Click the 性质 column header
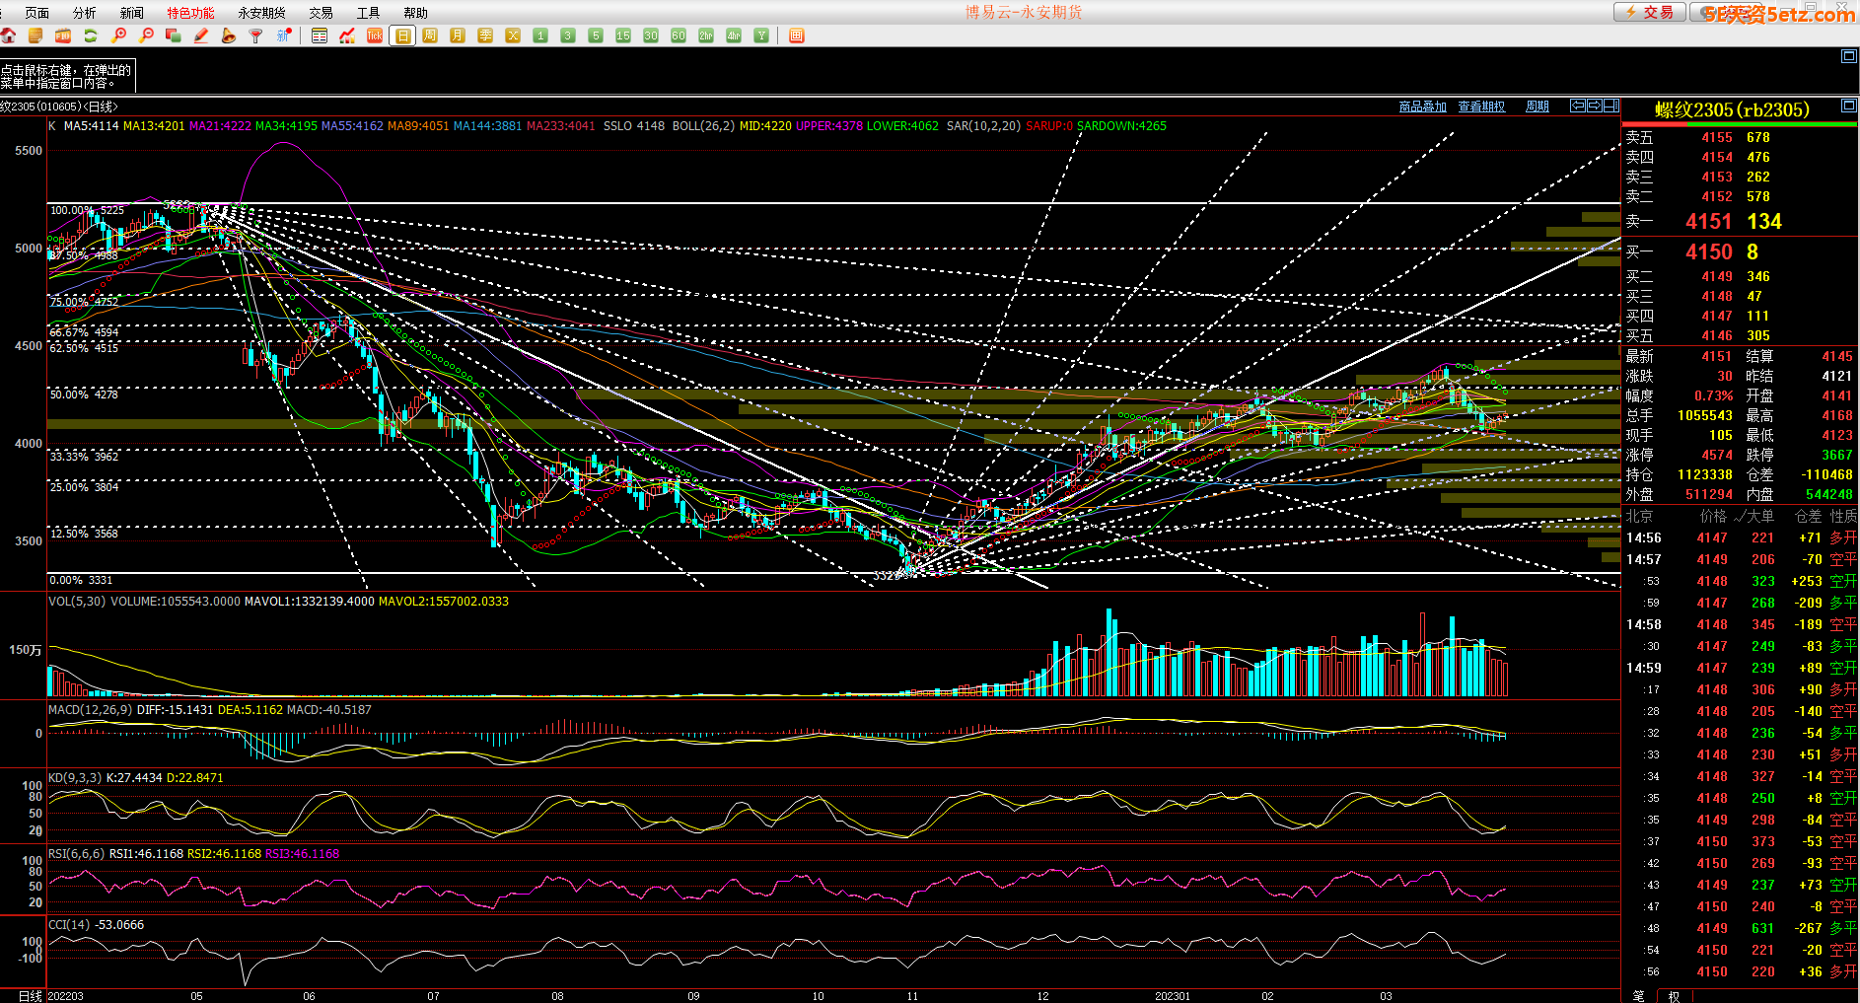1860x1003 pixels. tap(1843, 516)
